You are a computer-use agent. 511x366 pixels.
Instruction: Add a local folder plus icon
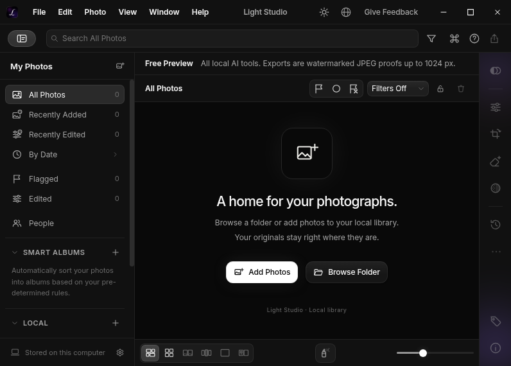pyautogui.click(x=116, y=323)
